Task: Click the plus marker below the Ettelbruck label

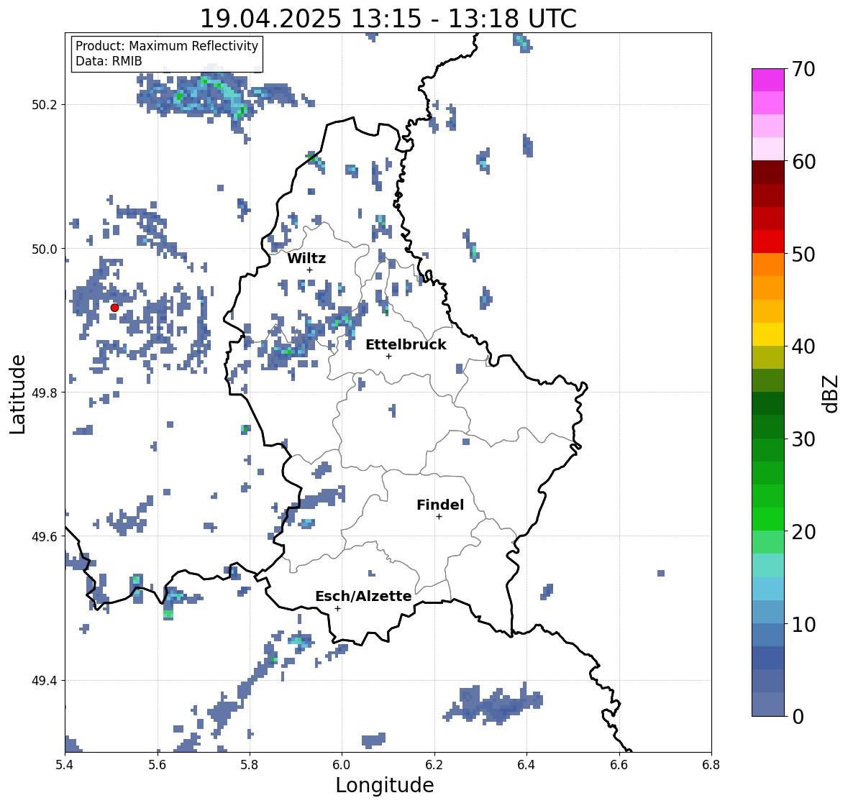Action: 388,356
